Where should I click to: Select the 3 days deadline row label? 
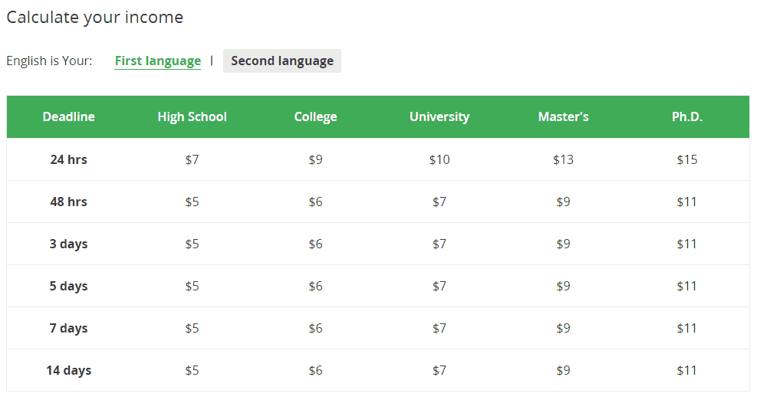coord(68,244)
